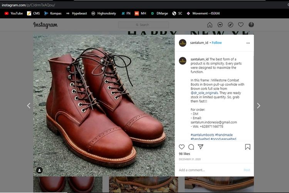Follow santalum_id account
289x193 pixels.
(x=217, y=43)
